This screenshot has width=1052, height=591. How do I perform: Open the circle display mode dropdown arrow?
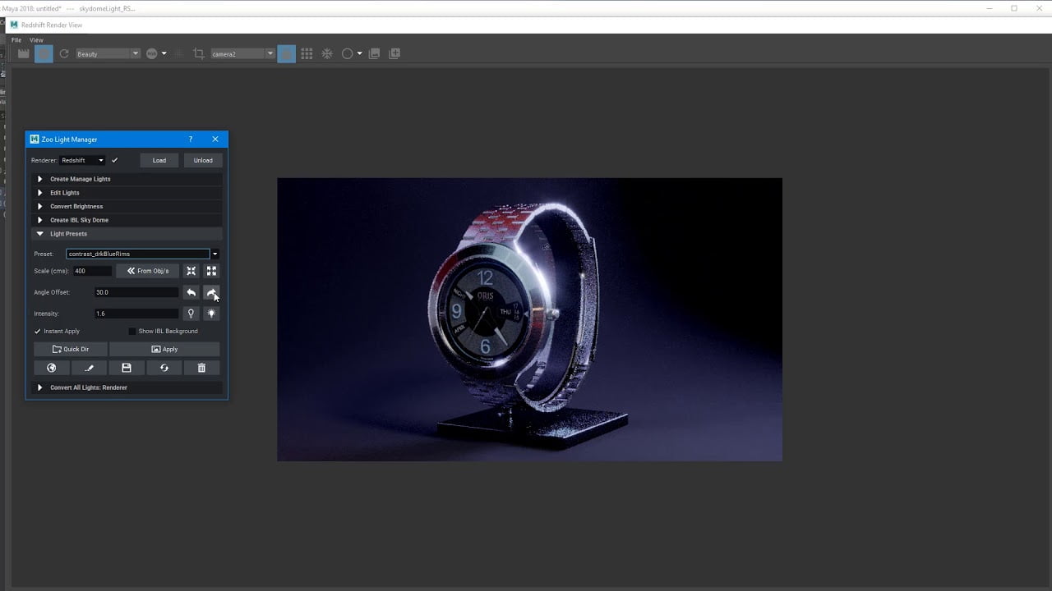coord(359,53)
